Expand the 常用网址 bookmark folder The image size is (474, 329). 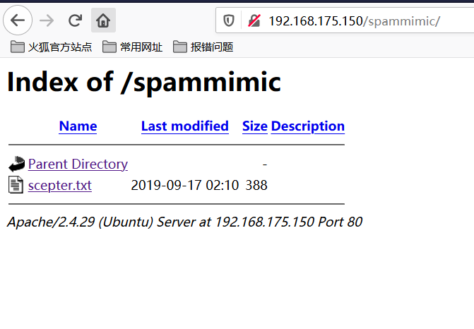[x=132, y=47]
